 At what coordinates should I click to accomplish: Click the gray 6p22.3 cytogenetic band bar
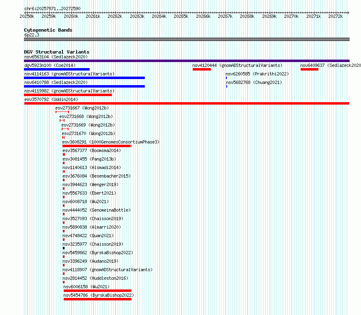[187, 39]
